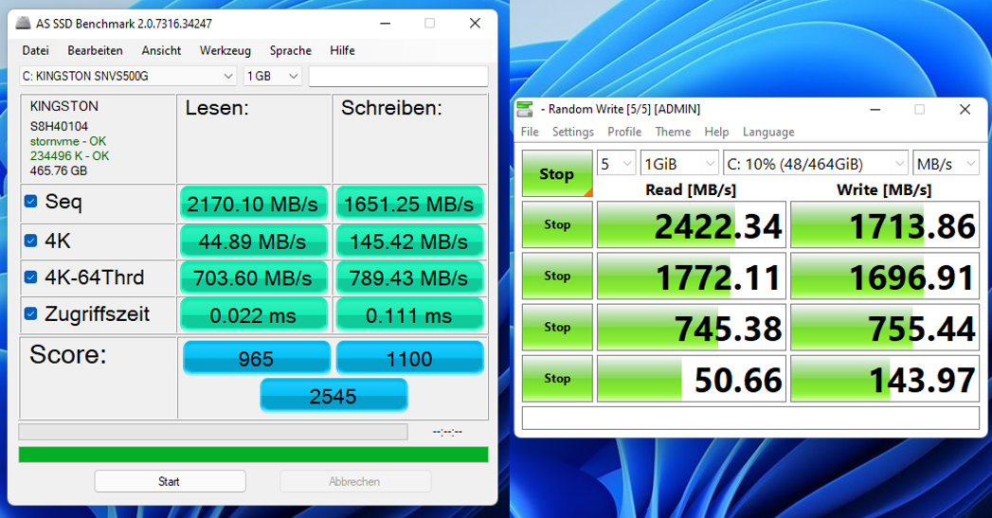Image resolution: width=992 pixels, height=518 pixels.
Task: Open the 1GiB size dropdown in CrystalDiskMark
Action: [x=679, y=164]
